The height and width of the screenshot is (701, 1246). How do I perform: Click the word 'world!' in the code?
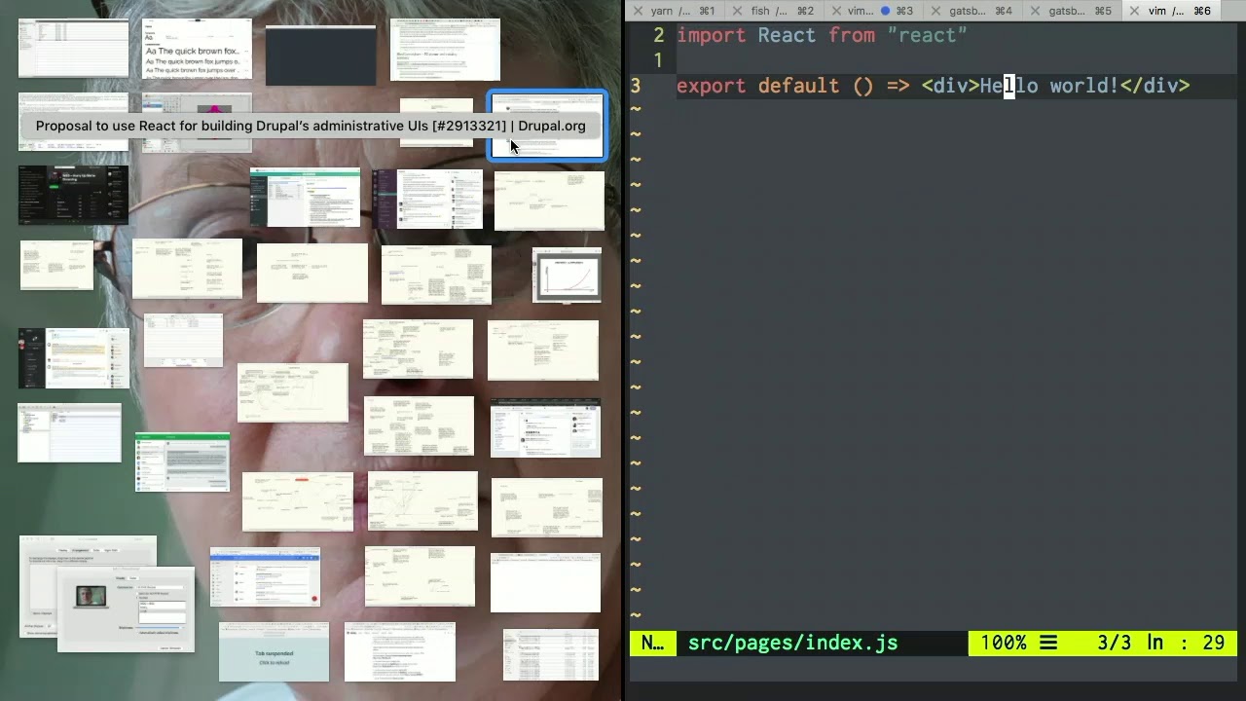click(x=1085, y=86)
